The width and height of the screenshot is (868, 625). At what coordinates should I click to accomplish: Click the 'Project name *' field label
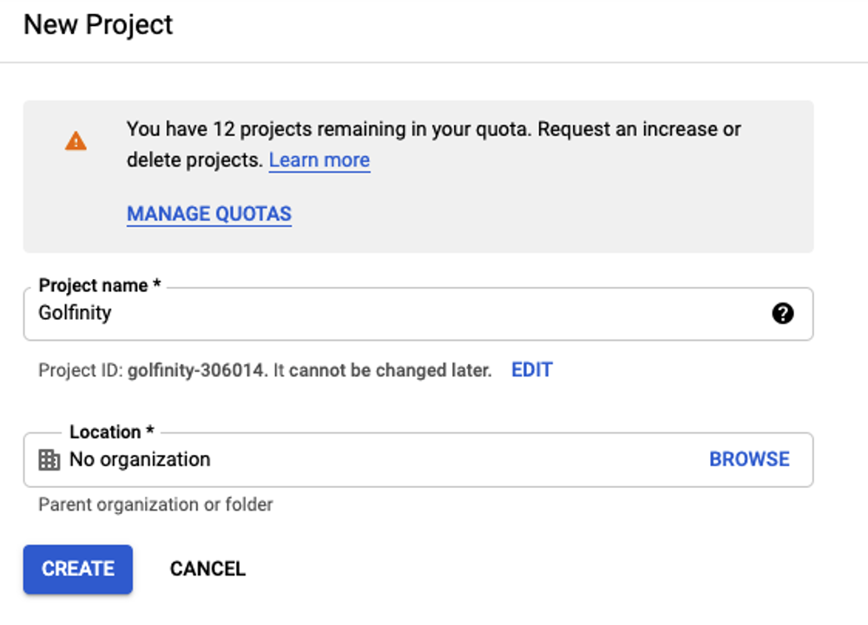coord(100,286)
